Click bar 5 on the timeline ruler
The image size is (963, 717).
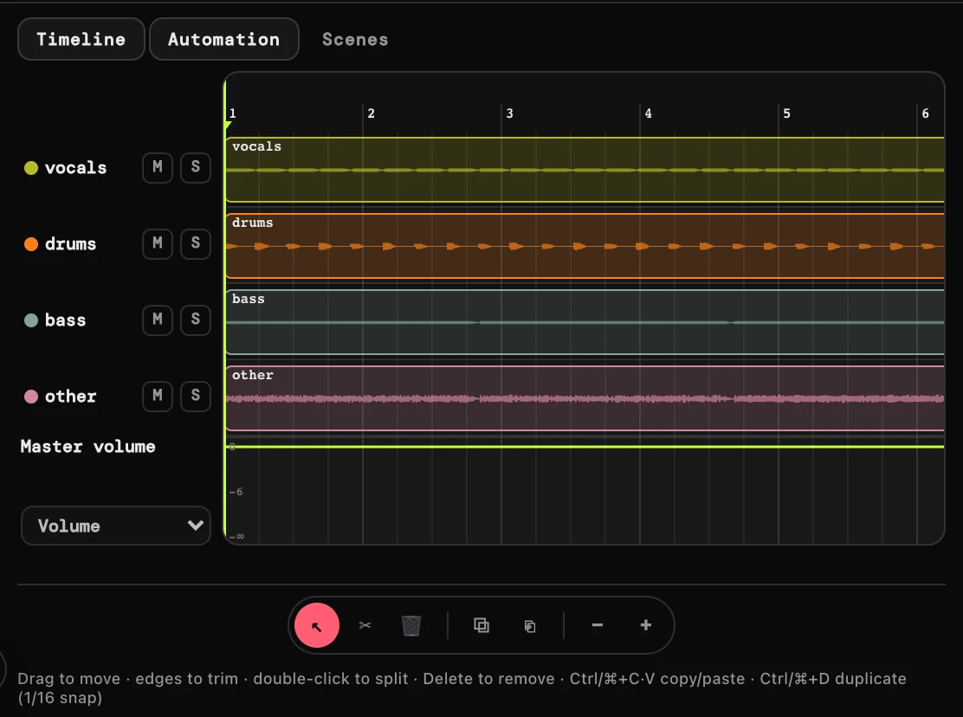tap(786, 113)
